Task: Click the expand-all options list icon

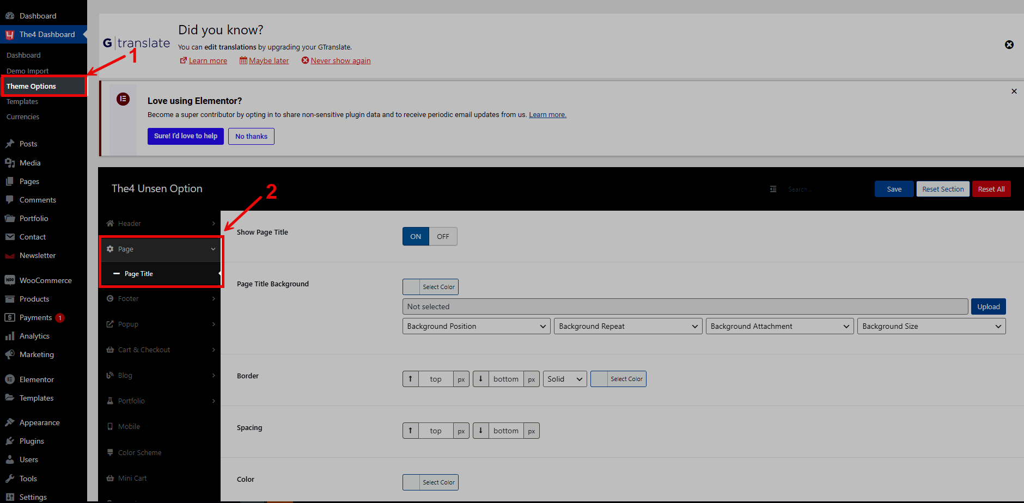Action: click(x=773, y=189)
